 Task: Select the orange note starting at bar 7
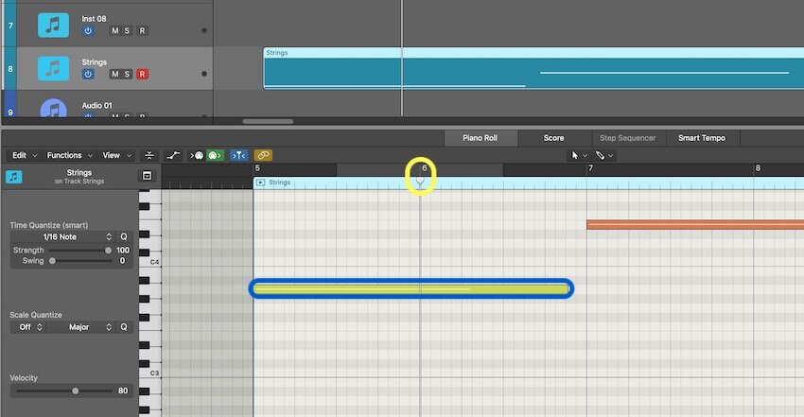click(x=695, y=224)
